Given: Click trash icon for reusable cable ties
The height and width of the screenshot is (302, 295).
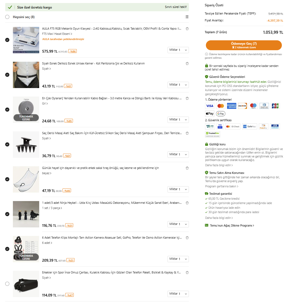Looking at the screenshot, I should (187, 98).
